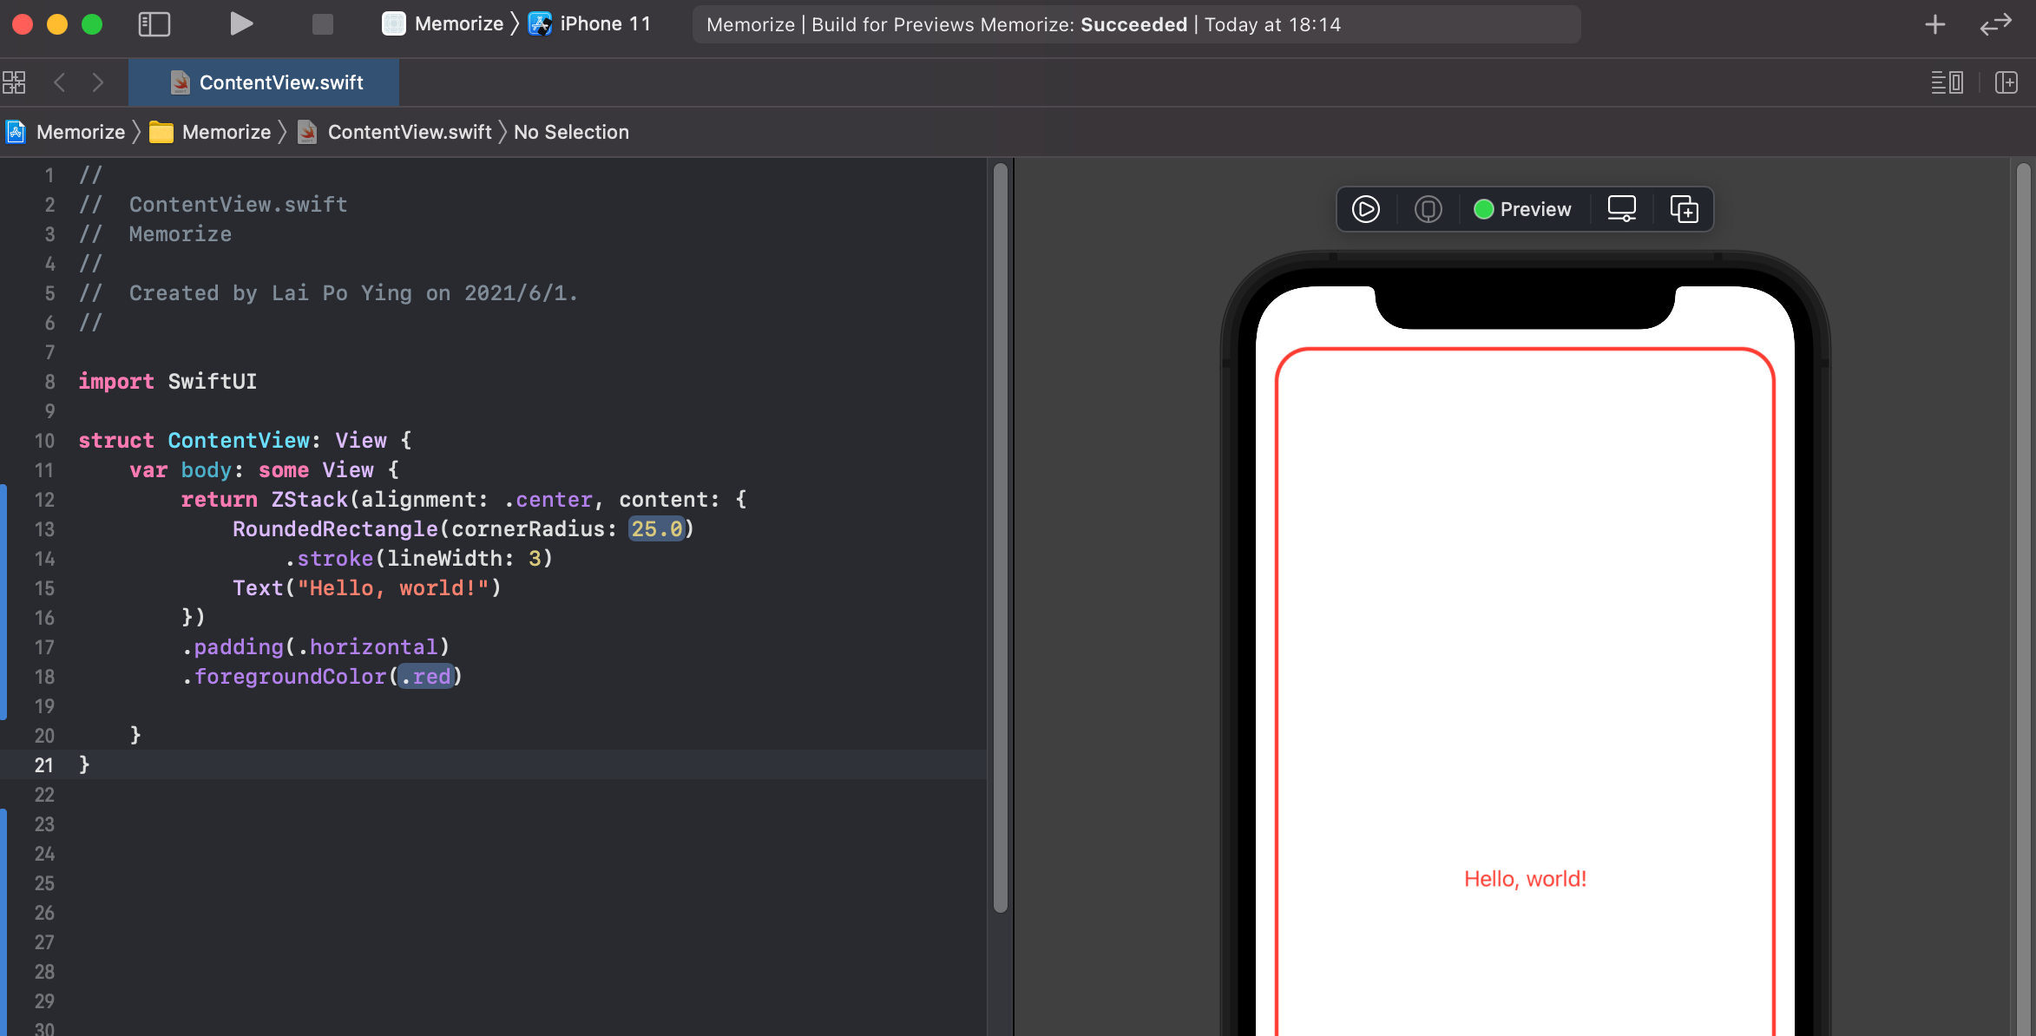
Task: Click the Run build play button
Action: (241, 24)
